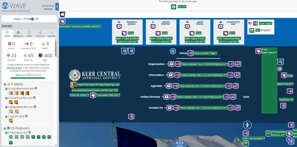297x147 pixels.
Task: Show info for Suspicious link text
Action: point(34,97)
